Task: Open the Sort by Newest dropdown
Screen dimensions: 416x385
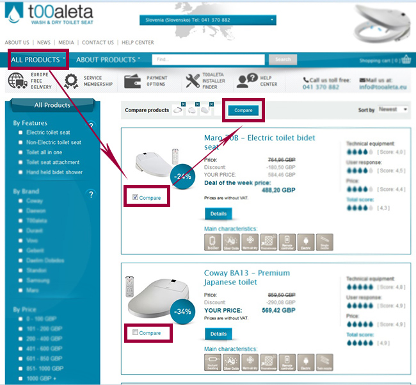Action: coord(393,109)
